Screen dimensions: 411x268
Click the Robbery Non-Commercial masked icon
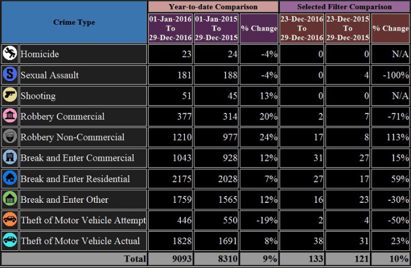(x=9, y=137)
